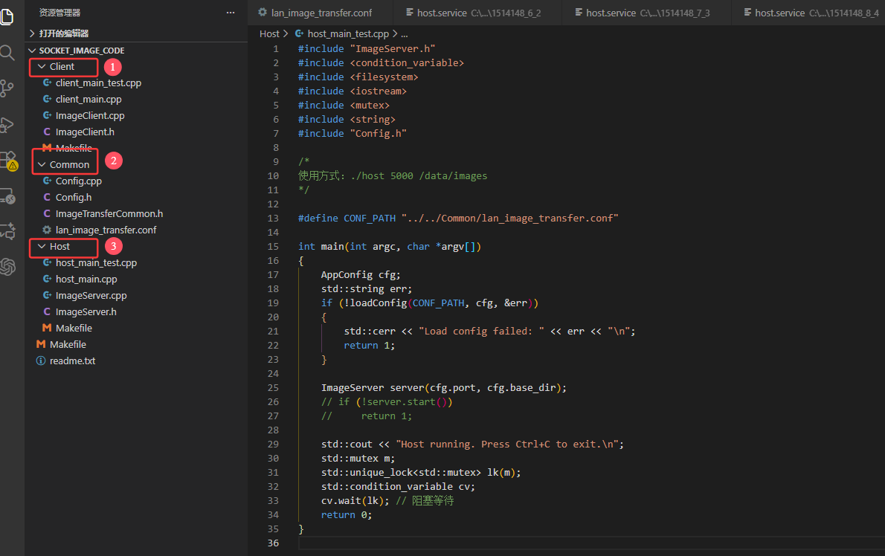Click the '#include "ImageServer.h"' line
This screenshot has width=885, height=556.
click(x=367, y=49)
